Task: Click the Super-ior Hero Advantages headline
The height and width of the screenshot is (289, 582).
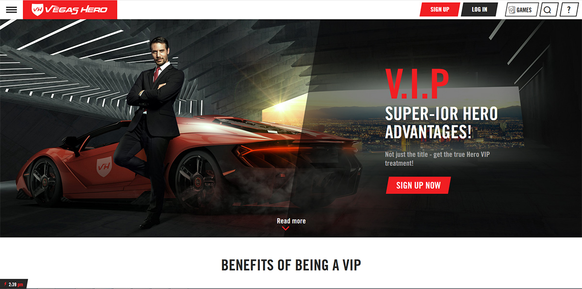Action: [441, 122]
